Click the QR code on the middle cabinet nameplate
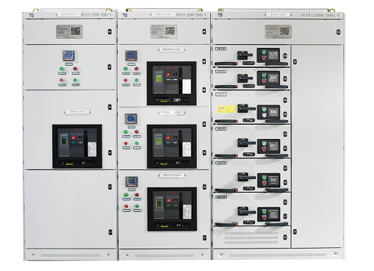The image size is (374, 271). point(170,31)
